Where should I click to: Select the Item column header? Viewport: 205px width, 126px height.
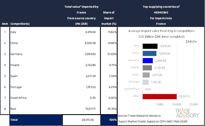tap(5, 24)
